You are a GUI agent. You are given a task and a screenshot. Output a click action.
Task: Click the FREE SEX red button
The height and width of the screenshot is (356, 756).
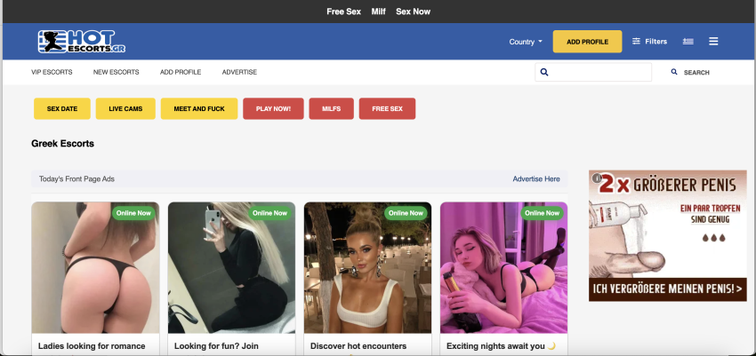point(387,108)
